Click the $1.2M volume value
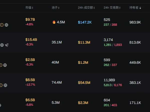This screenshot has width=150, height=112. coord(83,62)
